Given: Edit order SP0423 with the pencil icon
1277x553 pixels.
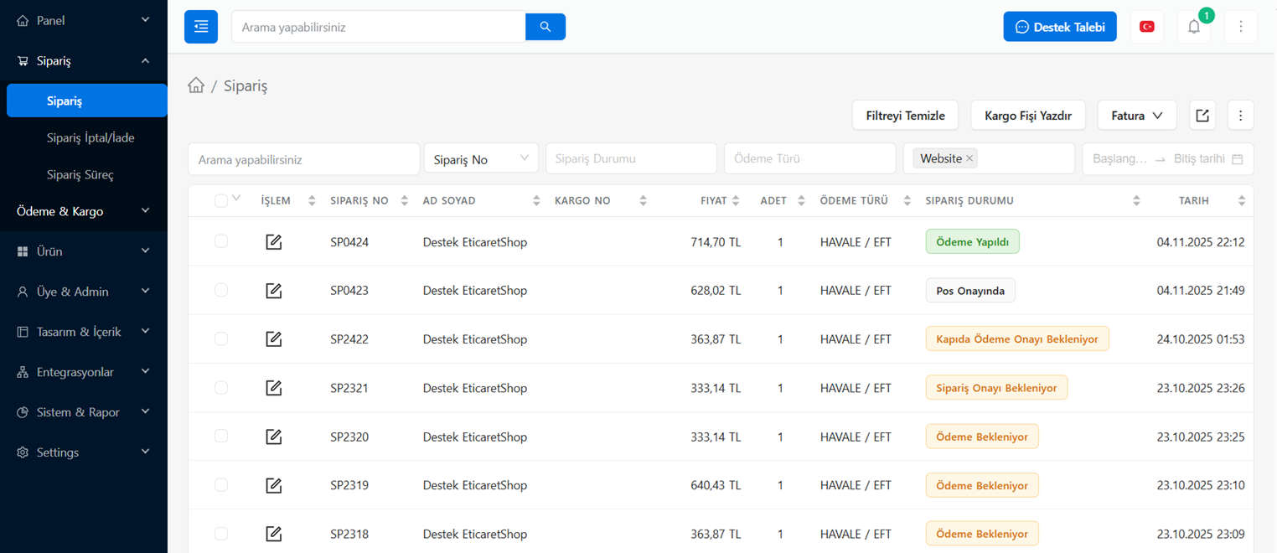Looking at the screenshot, I should pos(274,291).
